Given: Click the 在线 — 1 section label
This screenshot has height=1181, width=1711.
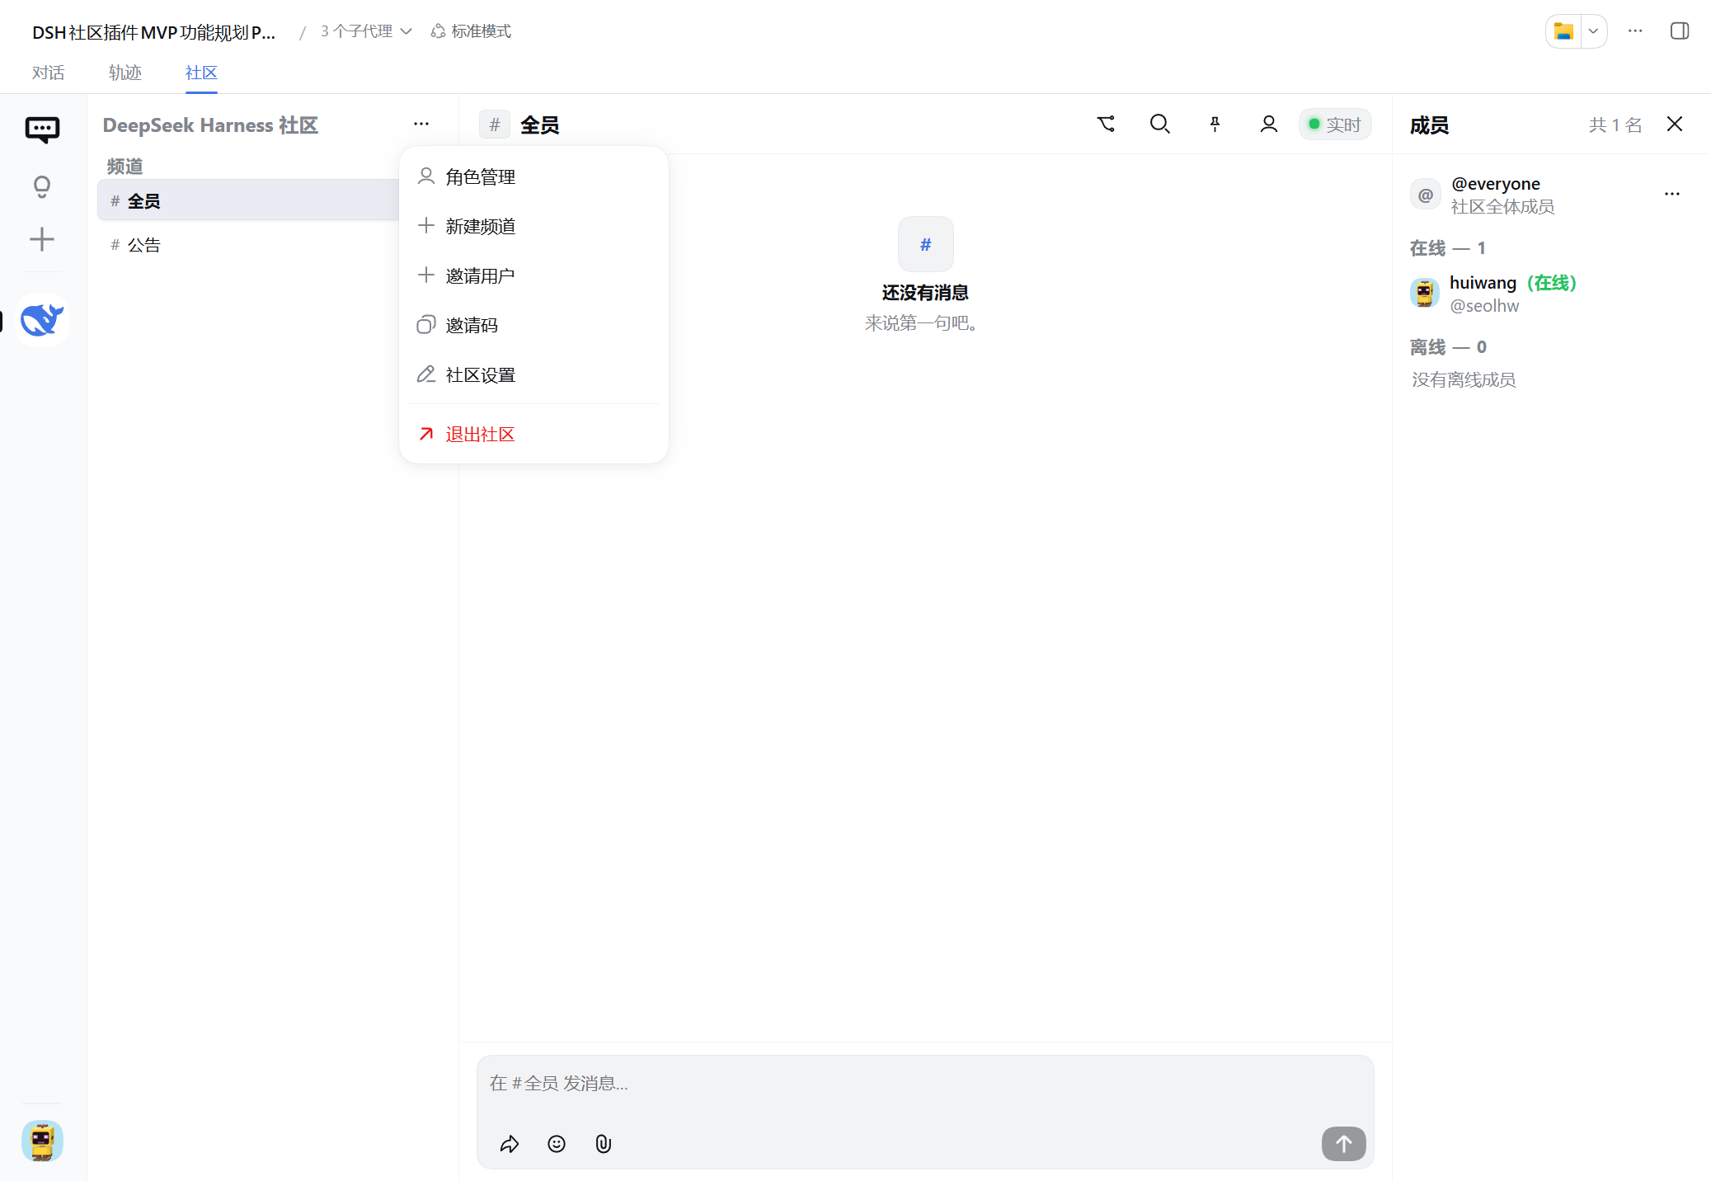Looking at the screenshot, I should click(1448, 248).
